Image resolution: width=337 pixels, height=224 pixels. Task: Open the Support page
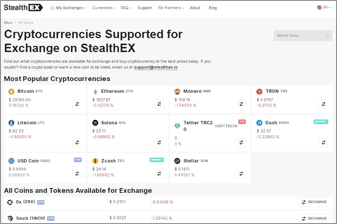pyautogui.click(x=145, y=8)
